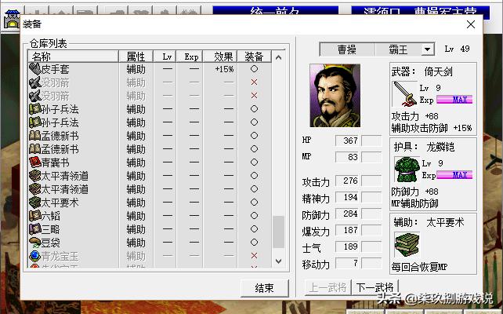This screenshot has height=314, width=503.
Task: Select the 皮手套 glove icon
Action: pyautogui.click(x=34, y=69)
